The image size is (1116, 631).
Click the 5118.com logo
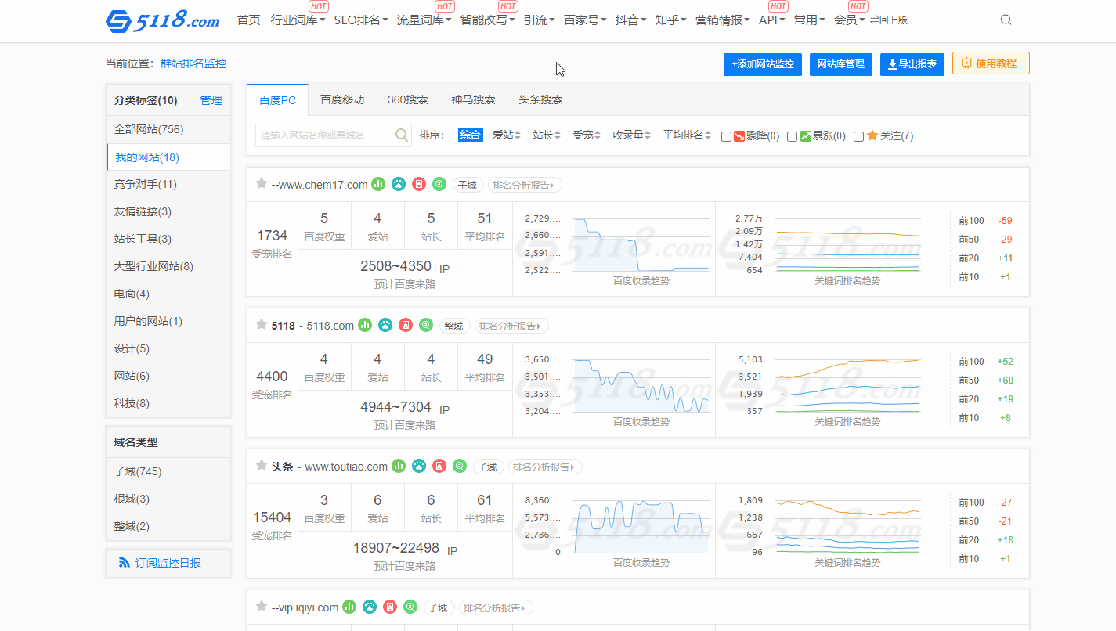coord(163,20)
